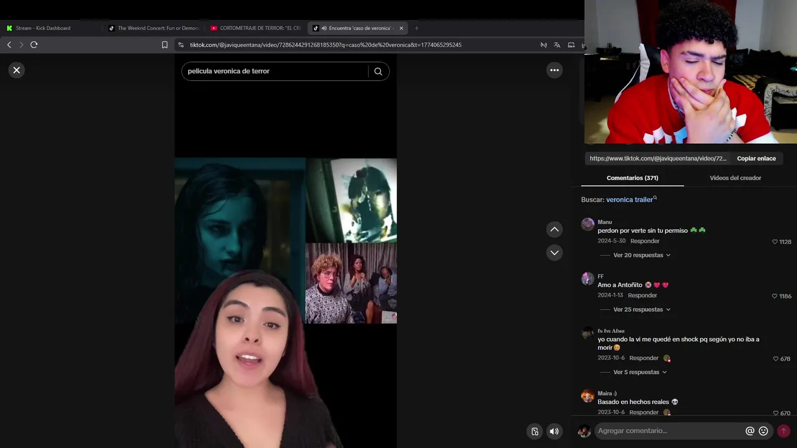Click the 'Agregar comentario...' input field

point(669,431)
